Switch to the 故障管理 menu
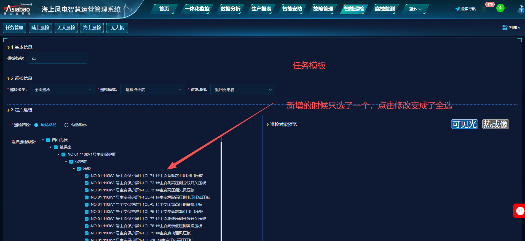525x241 pixels. click(x=323, y=9)
